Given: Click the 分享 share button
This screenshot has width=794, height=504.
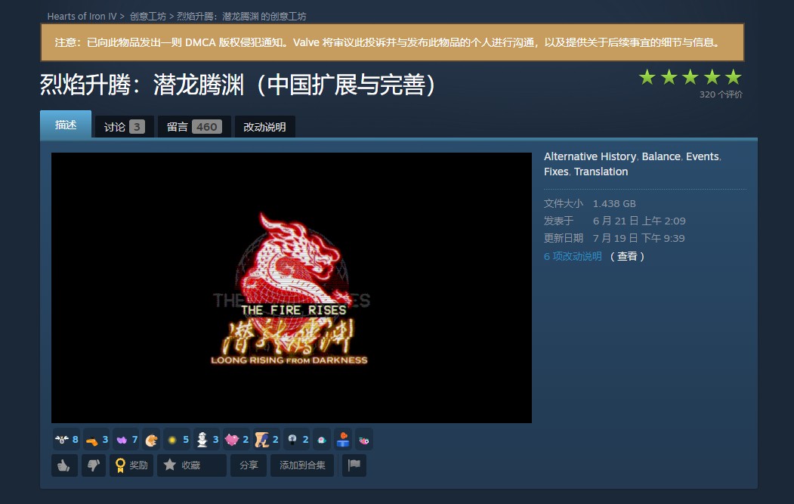Looking at the screenshot, I should (249, 465).
